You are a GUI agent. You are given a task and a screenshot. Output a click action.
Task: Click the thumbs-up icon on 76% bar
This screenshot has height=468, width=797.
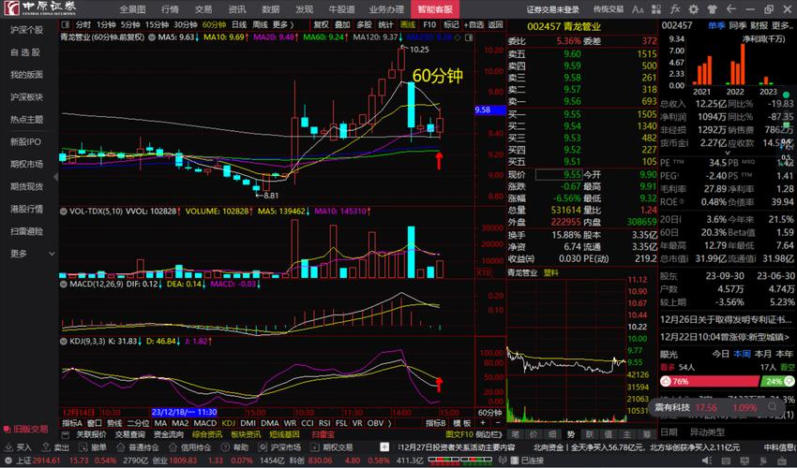[666, 381]
